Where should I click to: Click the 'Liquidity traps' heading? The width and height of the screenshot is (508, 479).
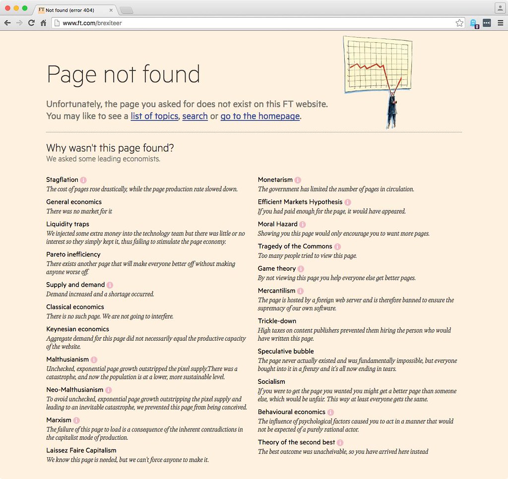click(67, 224)
